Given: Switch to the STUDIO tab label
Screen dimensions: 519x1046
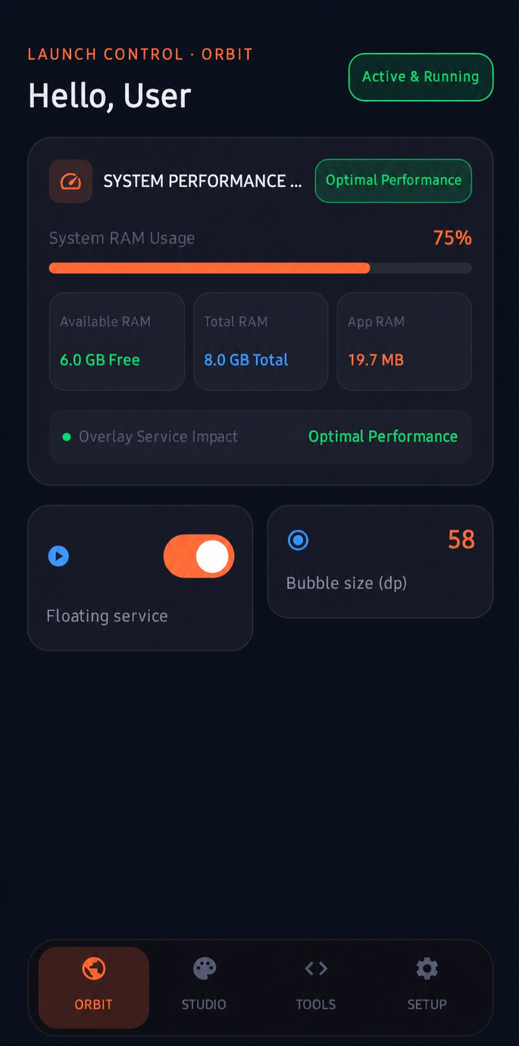Looking at the screenshot, I should 204,1004.
